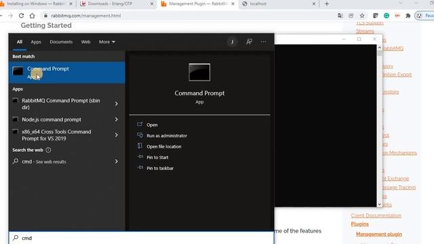This screenshot has height=244, width=434.
Task: Click the share page icon
Action: click(x=351, y=16)
